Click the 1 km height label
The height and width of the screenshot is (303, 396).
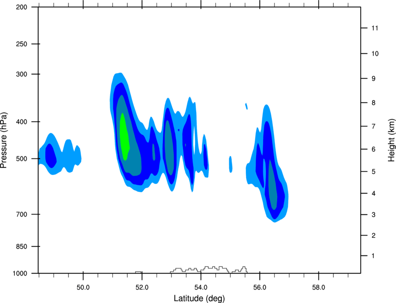pos(373,256)
